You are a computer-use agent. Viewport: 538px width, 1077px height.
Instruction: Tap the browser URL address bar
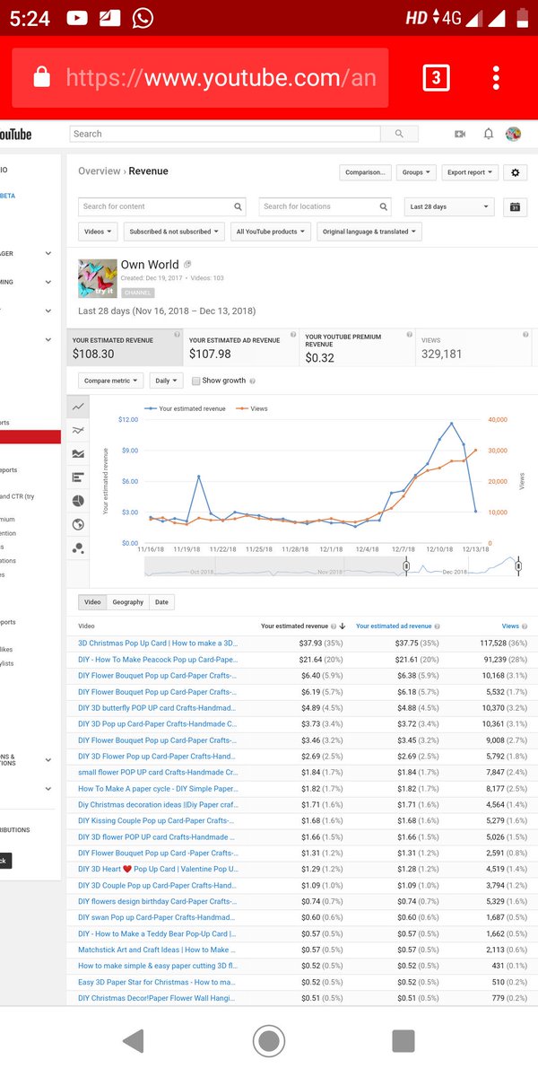click(x=221, y=78)
